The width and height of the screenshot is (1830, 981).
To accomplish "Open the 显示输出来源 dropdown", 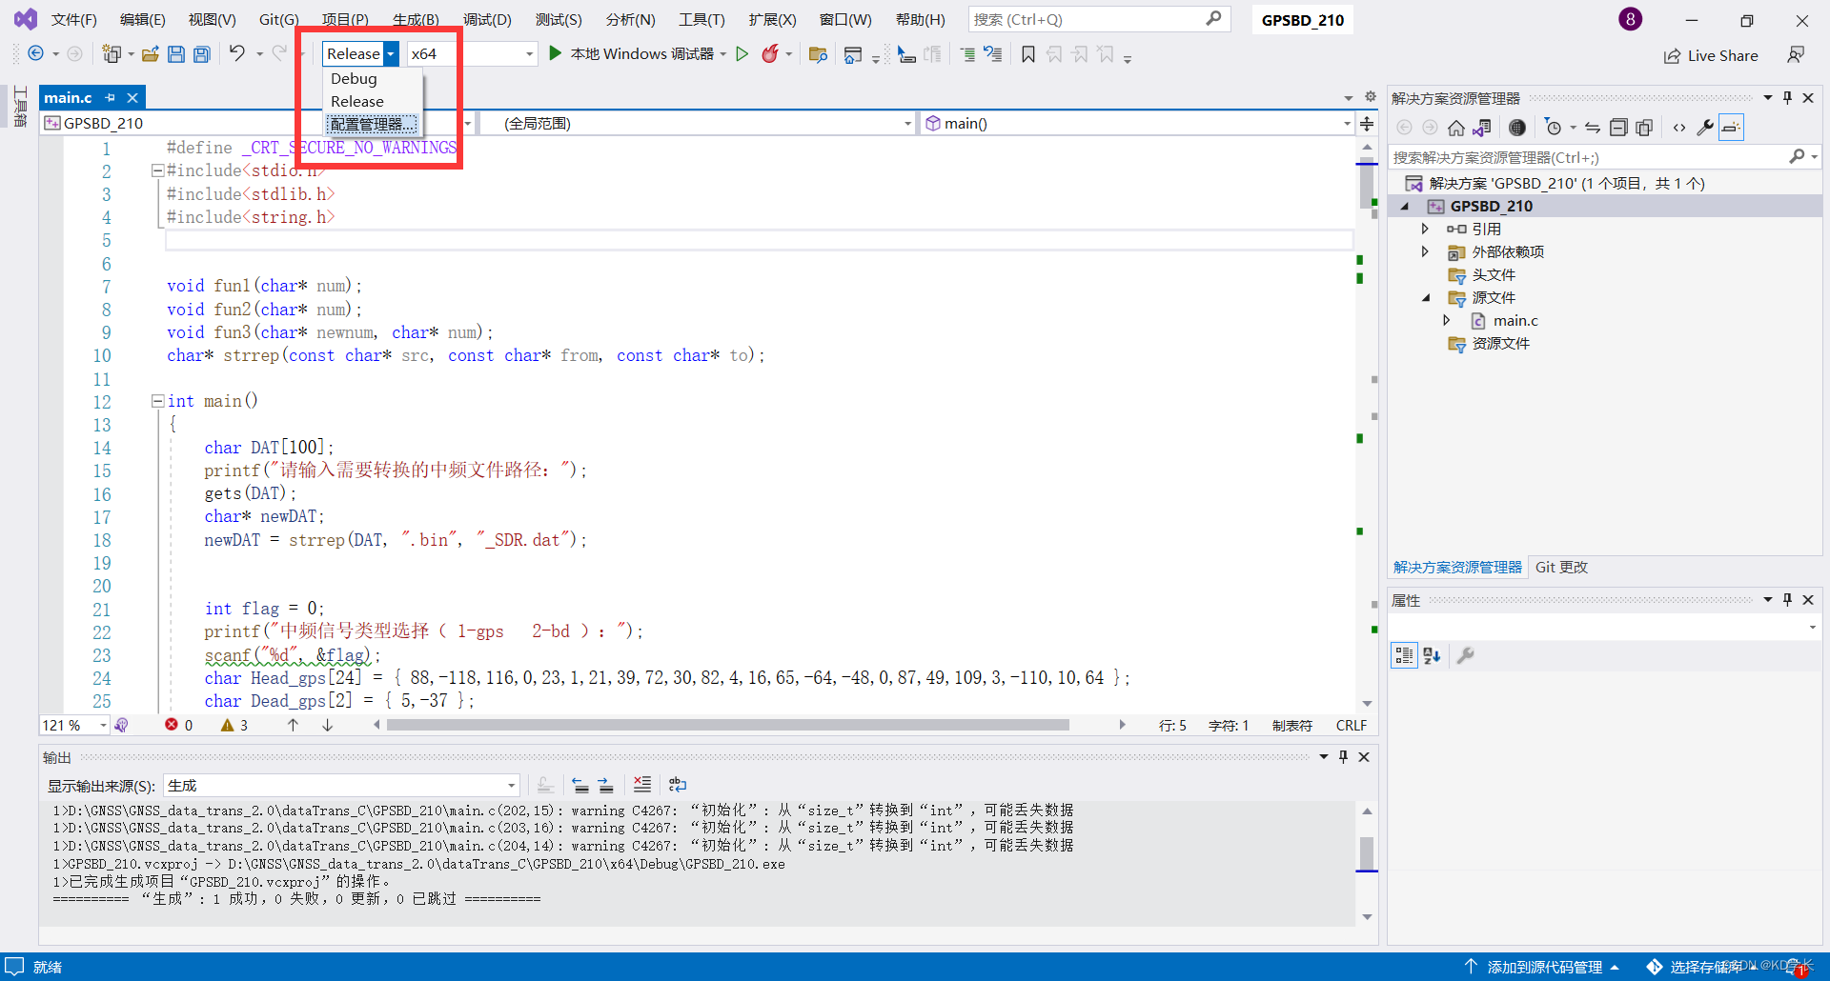I will click(512, 785).
